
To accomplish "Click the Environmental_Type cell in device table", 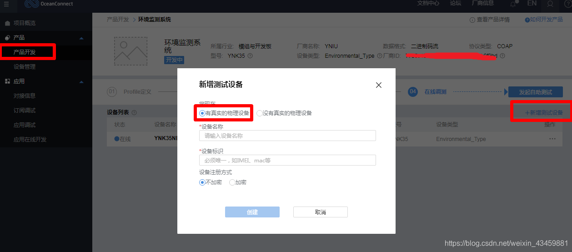I will click(x=461, y=139).
